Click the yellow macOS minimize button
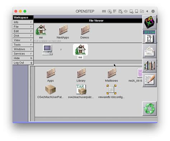The height and width of the screenshot is (141, 170). pyautogui.click(x=20, y=11)
